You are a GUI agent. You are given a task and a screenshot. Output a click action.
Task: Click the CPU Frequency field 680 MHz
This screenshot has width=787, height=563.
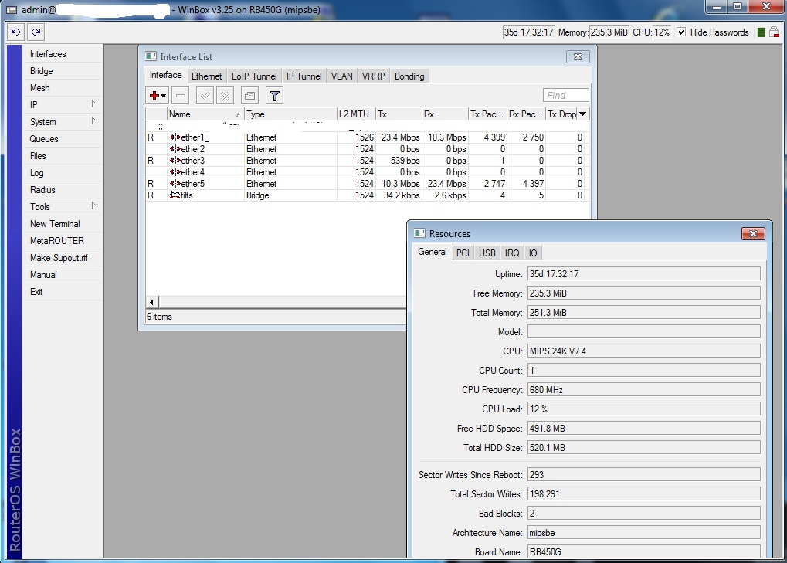[644, 390]
